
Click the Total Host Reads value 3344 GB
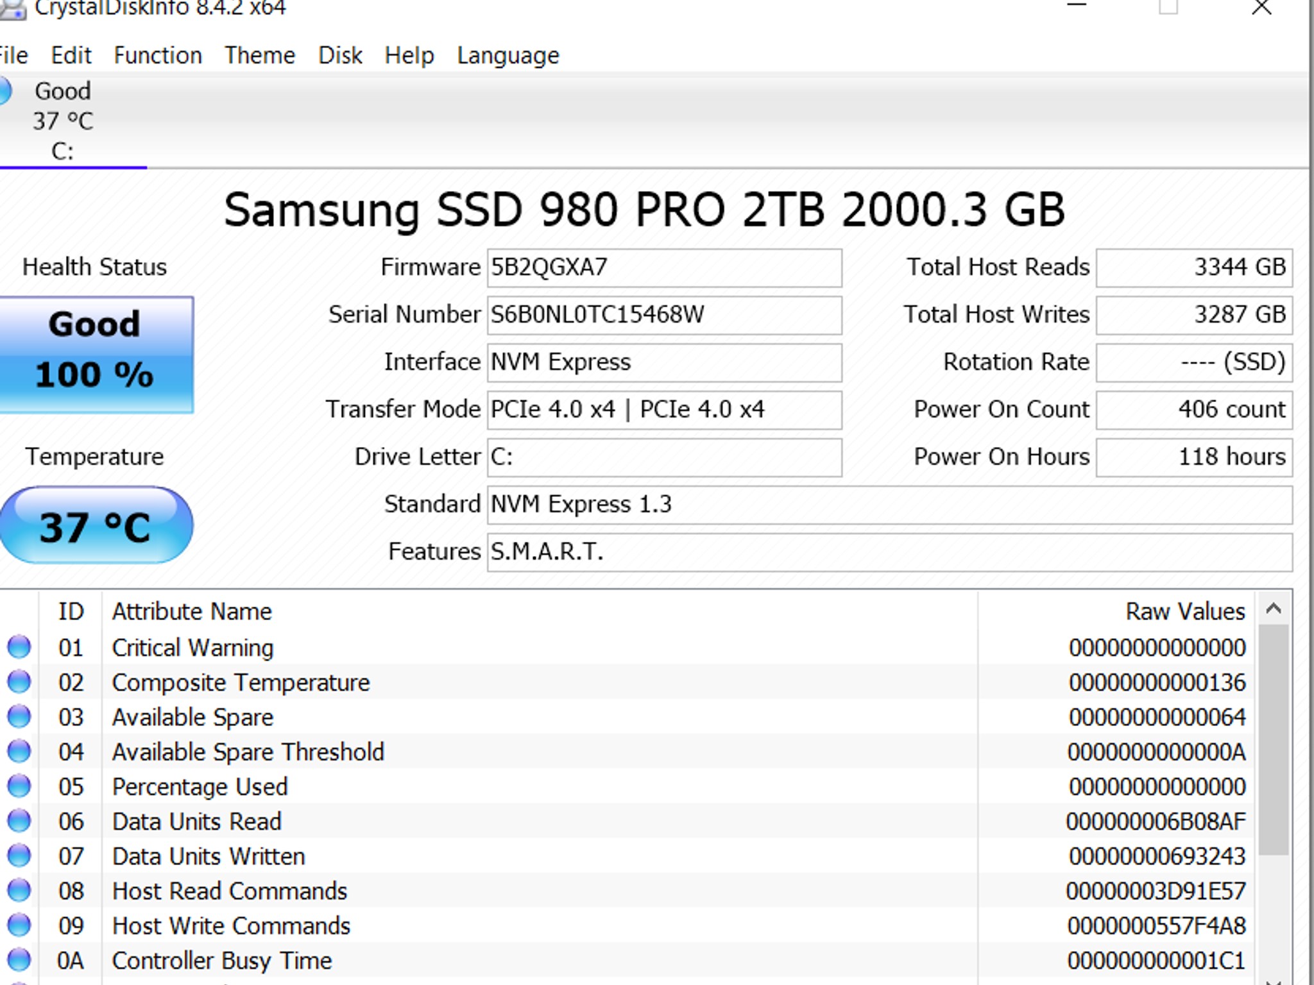pyautogui.click(x=1194, y=267)
